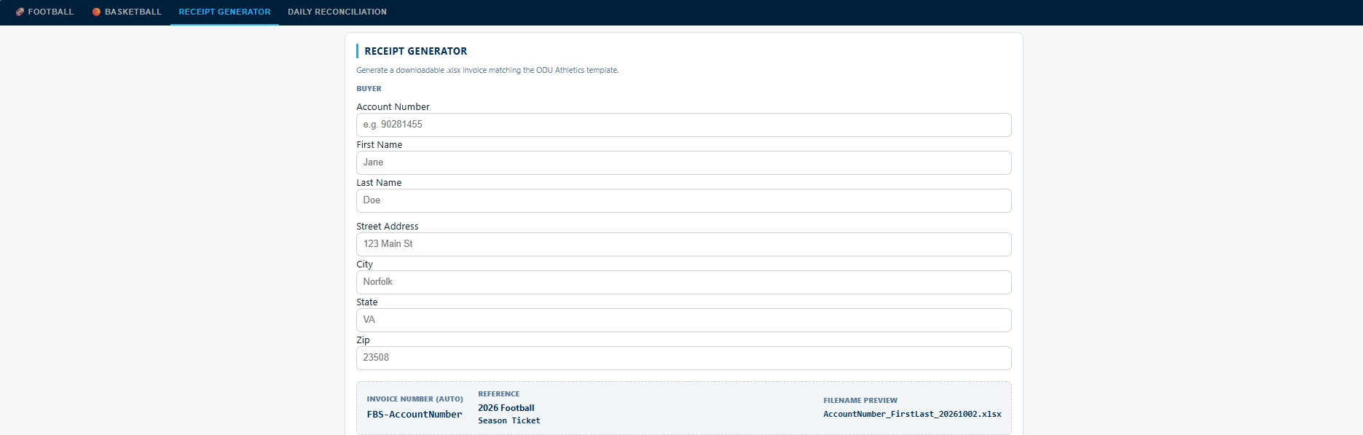Click into the First Name field

[683, 162]
